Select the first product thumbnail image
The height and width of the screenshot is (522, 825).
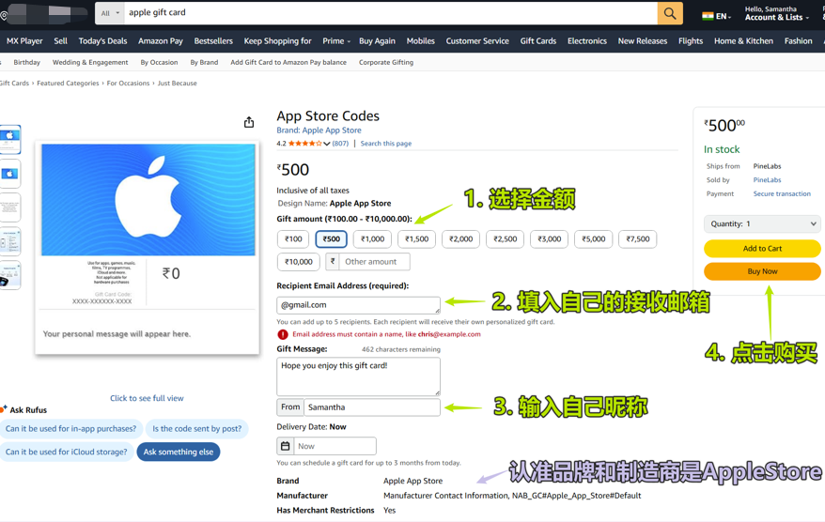[10, 139]
